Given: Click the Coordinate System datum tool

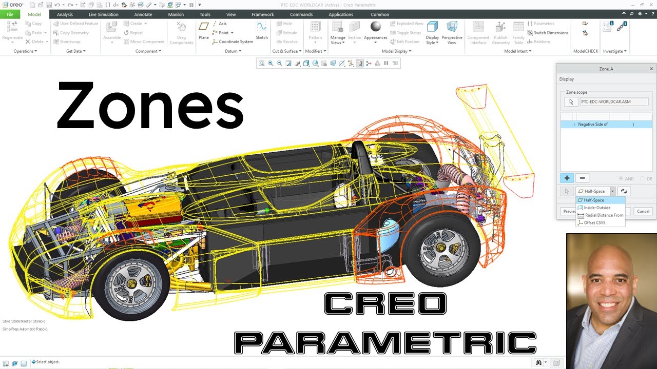Looking at the screenshot, I should [x=232, y=42].
